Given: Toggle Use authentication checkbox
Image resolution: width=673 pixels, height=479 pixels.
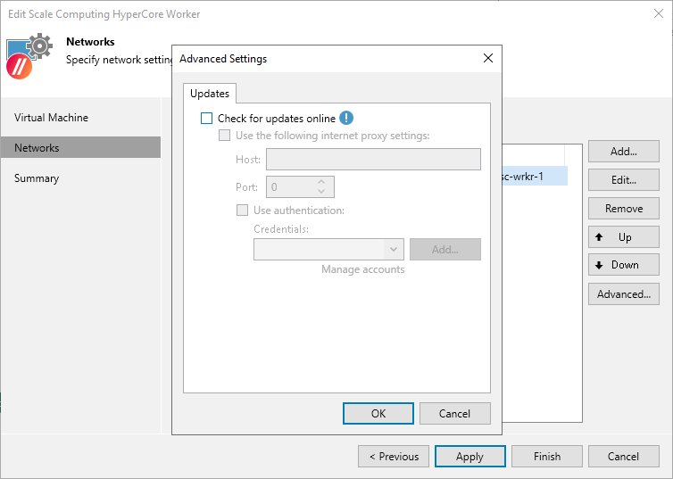Looking at the screenshot, I should (242, 211).
